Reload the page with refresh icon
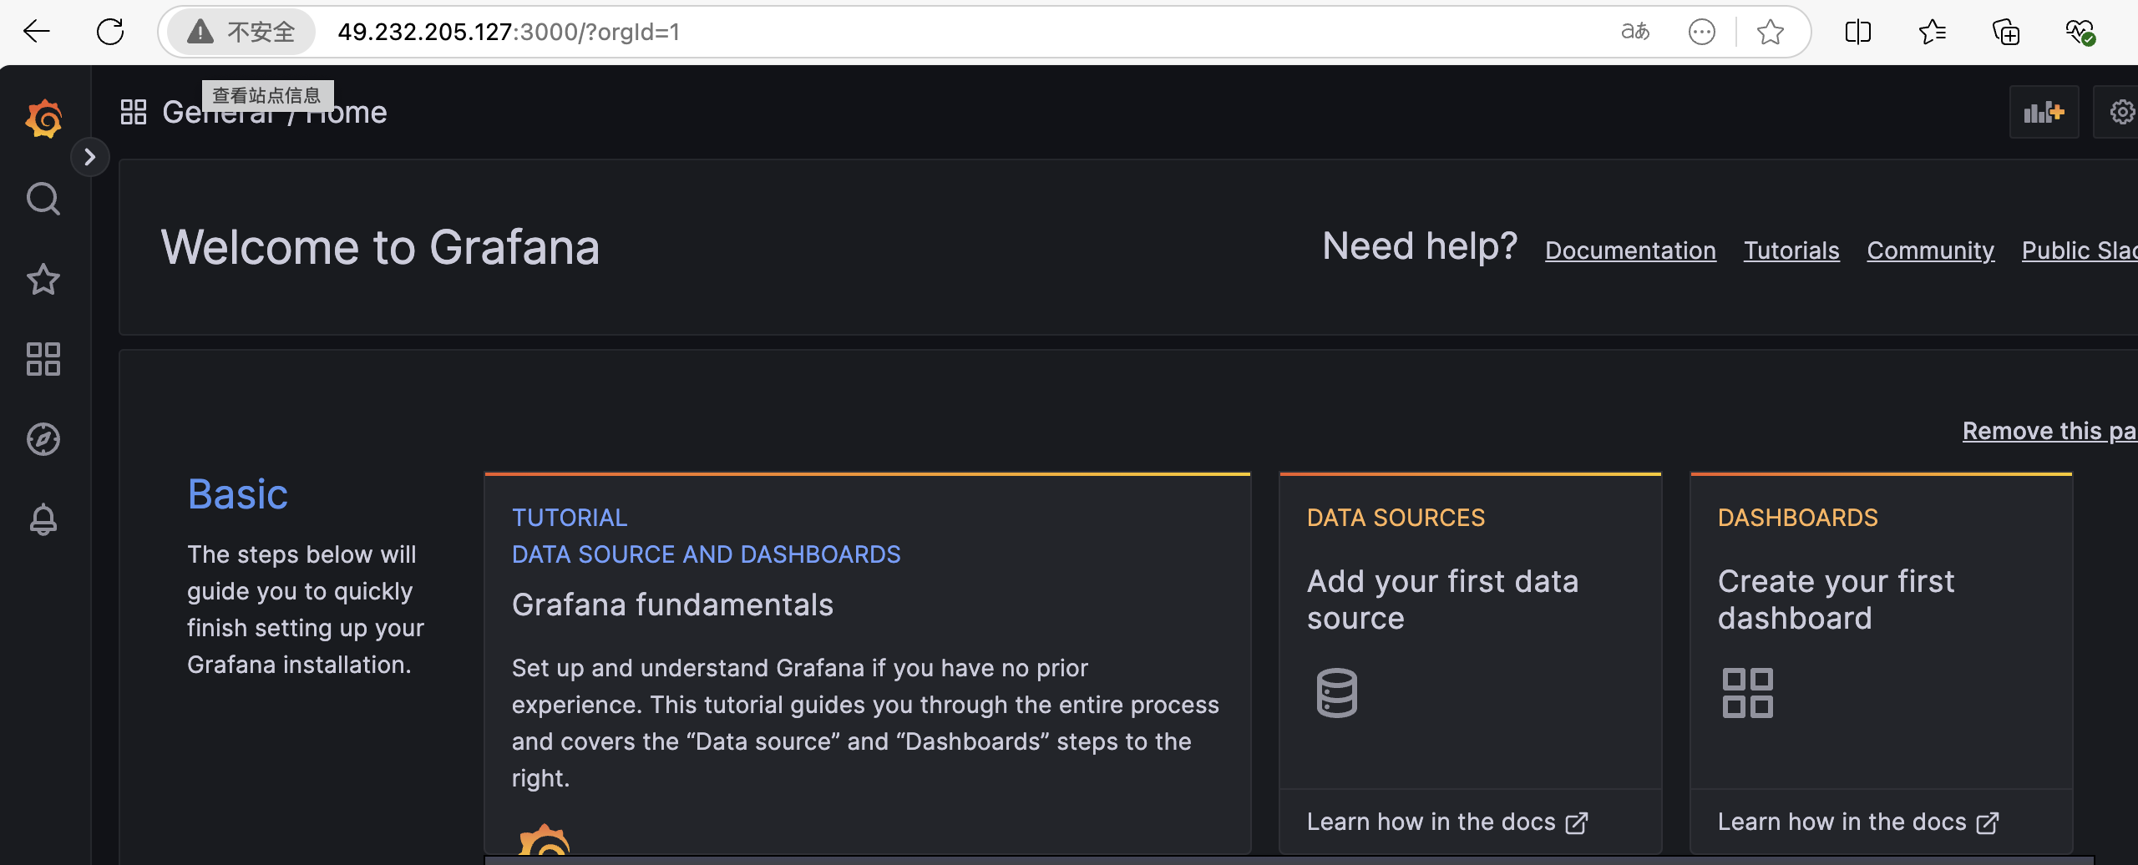Image resolution: width=2138 pixels, height=865 pixels. (110, 32)
